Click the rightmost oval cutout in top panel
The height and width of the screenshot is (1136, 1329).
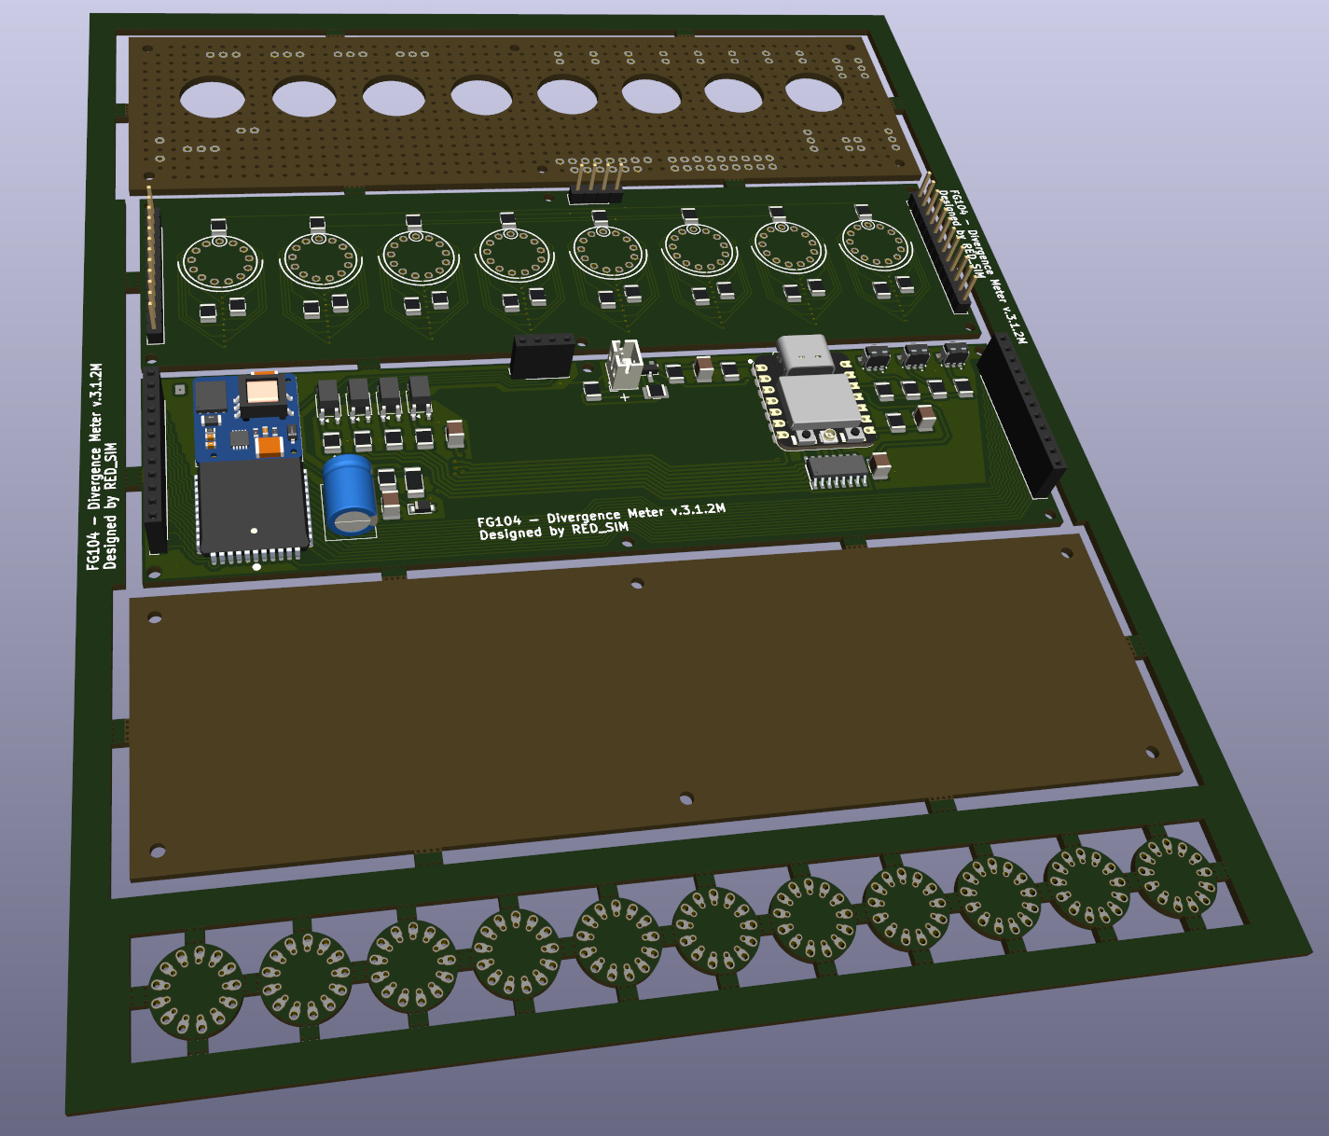coord(814,94)
